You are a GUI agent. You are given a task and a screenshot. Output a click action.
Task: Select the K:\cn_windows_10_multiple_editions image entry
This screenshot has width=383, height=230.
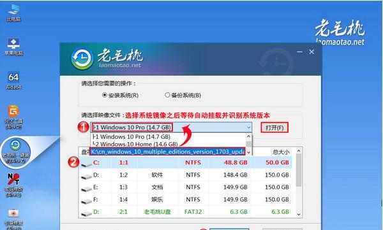click(167, 152)
